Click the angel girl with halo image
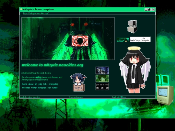175x131 pixels. point(135,70)
